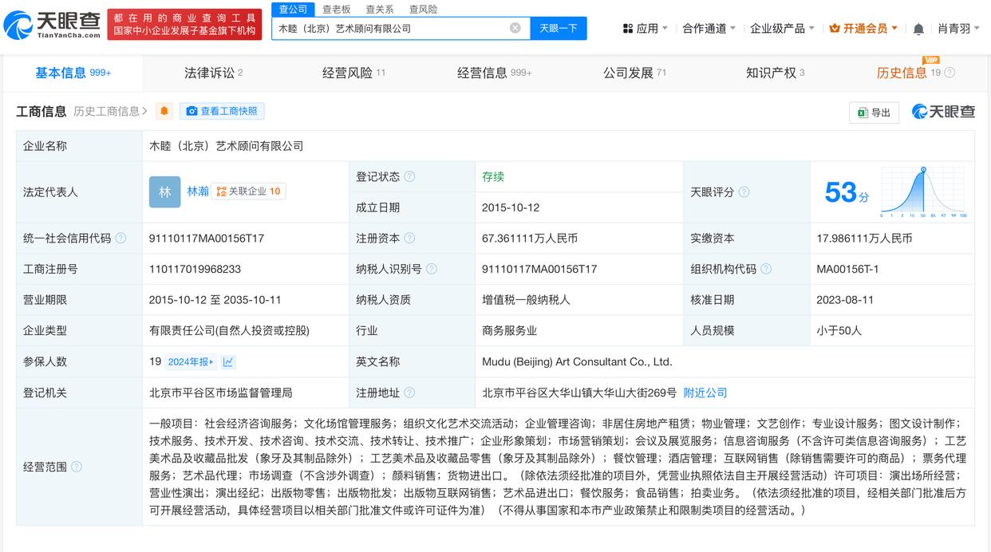The width and height of the screenshot is (991, 552).
Task: Select the 纳税人资质 value 增值税一般纳税人
Action: point(526,300)
